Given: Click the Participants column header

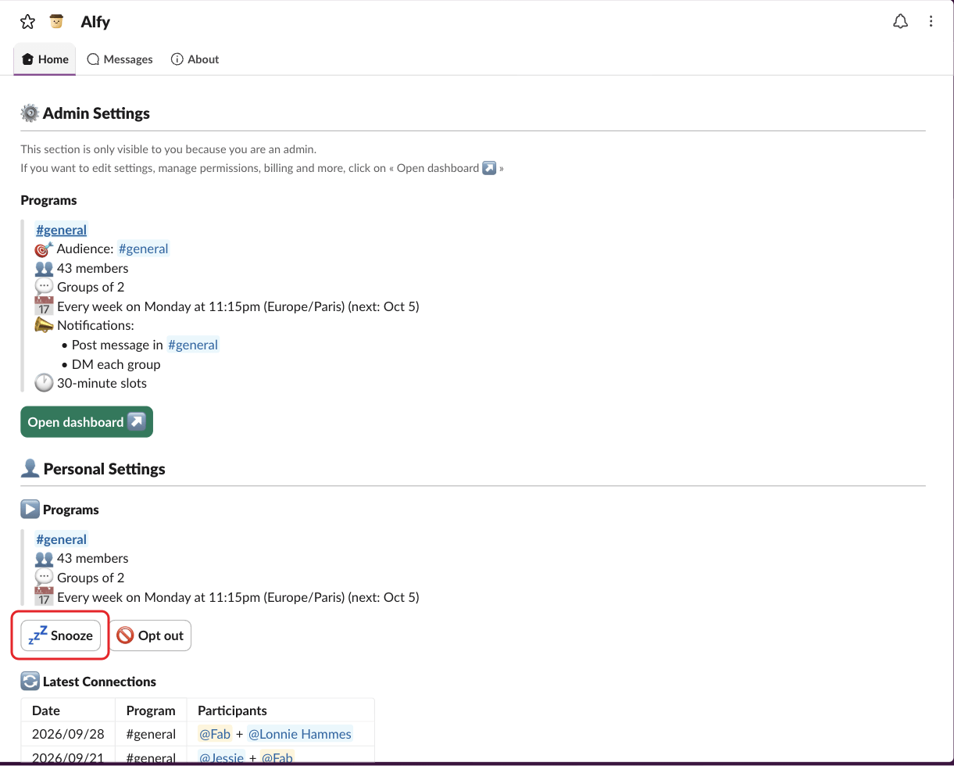Looking at the screenshot, I should (x=280, y=711).
